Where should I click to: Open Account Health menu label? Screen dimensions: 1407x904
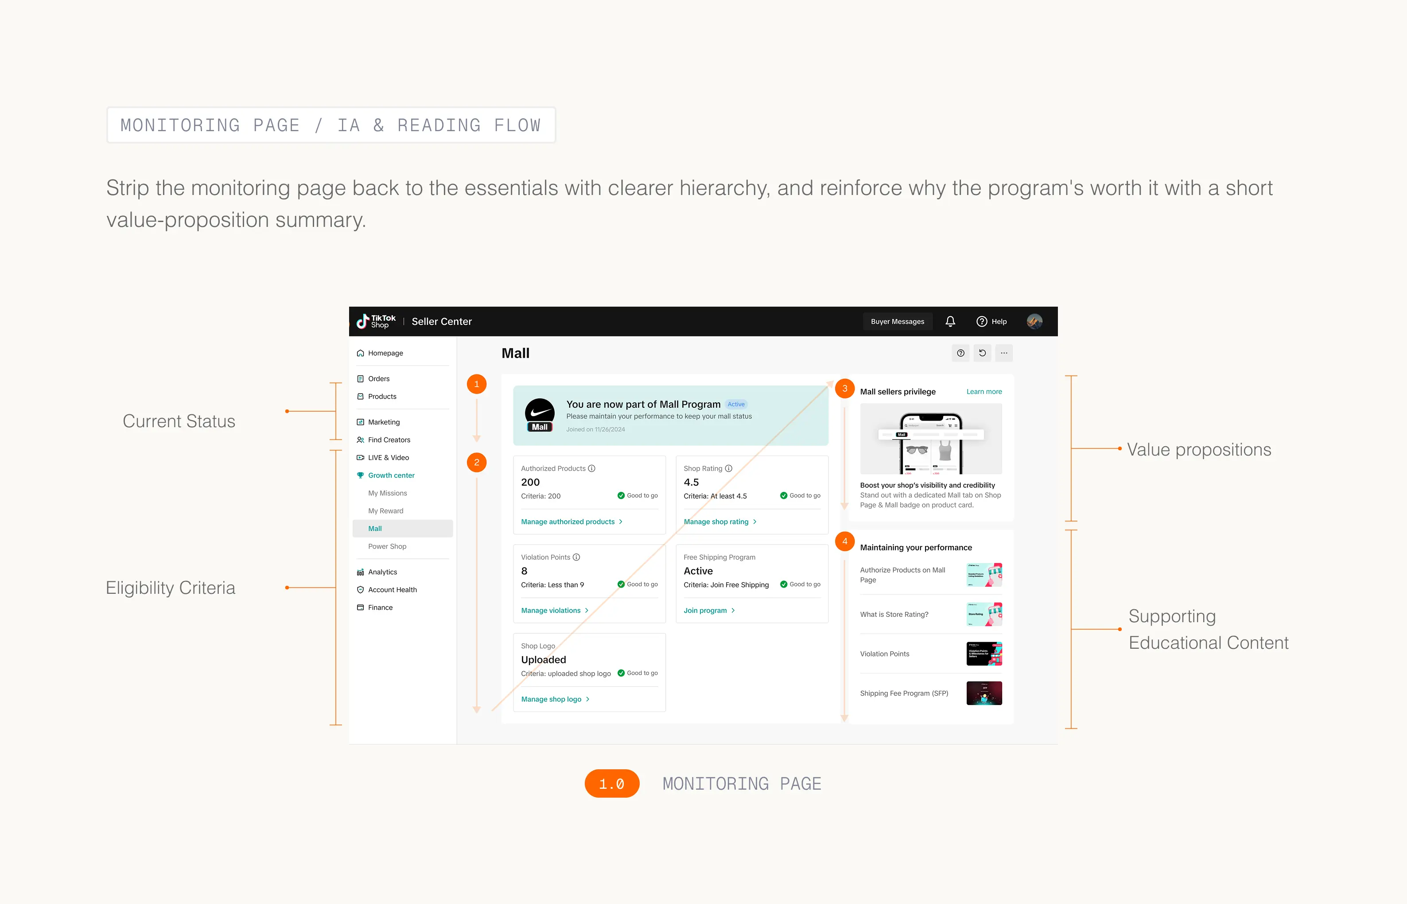(392, 589)
